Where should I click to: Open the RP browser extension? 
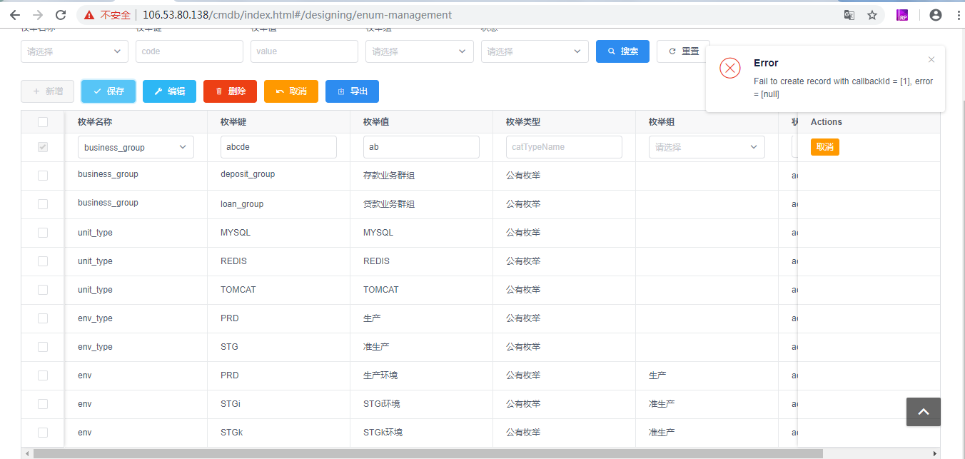[x=902, y=14]
